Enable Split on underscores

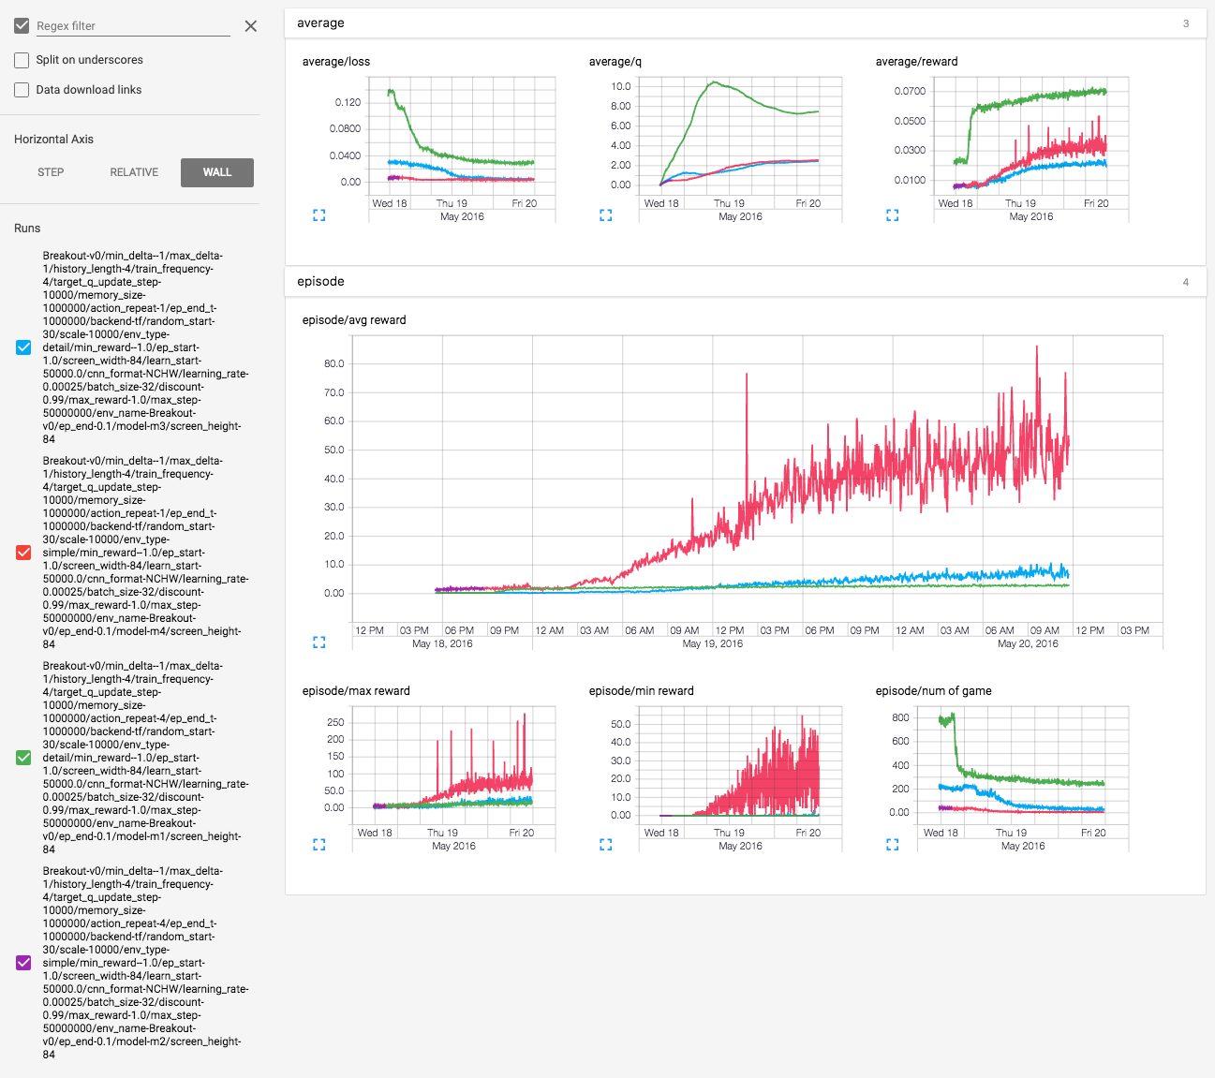click(x=22, y=60)
